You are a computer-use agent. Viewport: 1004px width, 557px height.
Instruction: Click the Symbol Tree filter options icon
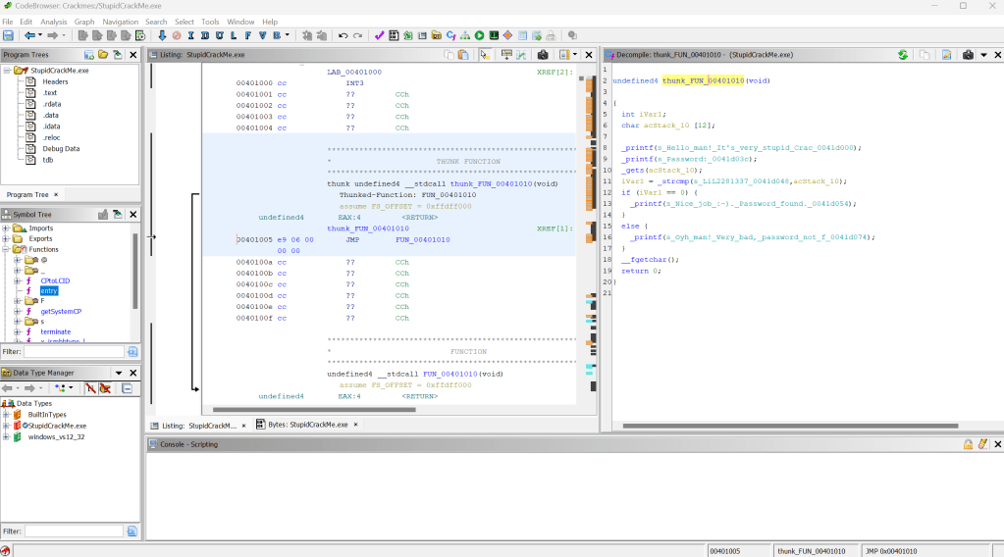pos(132,351)
